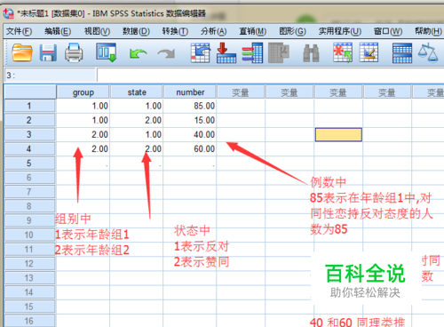Select the number column header

pos(190,92)
